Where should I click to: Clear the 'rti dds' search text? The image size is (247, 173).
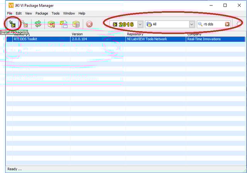coord(227,24)
